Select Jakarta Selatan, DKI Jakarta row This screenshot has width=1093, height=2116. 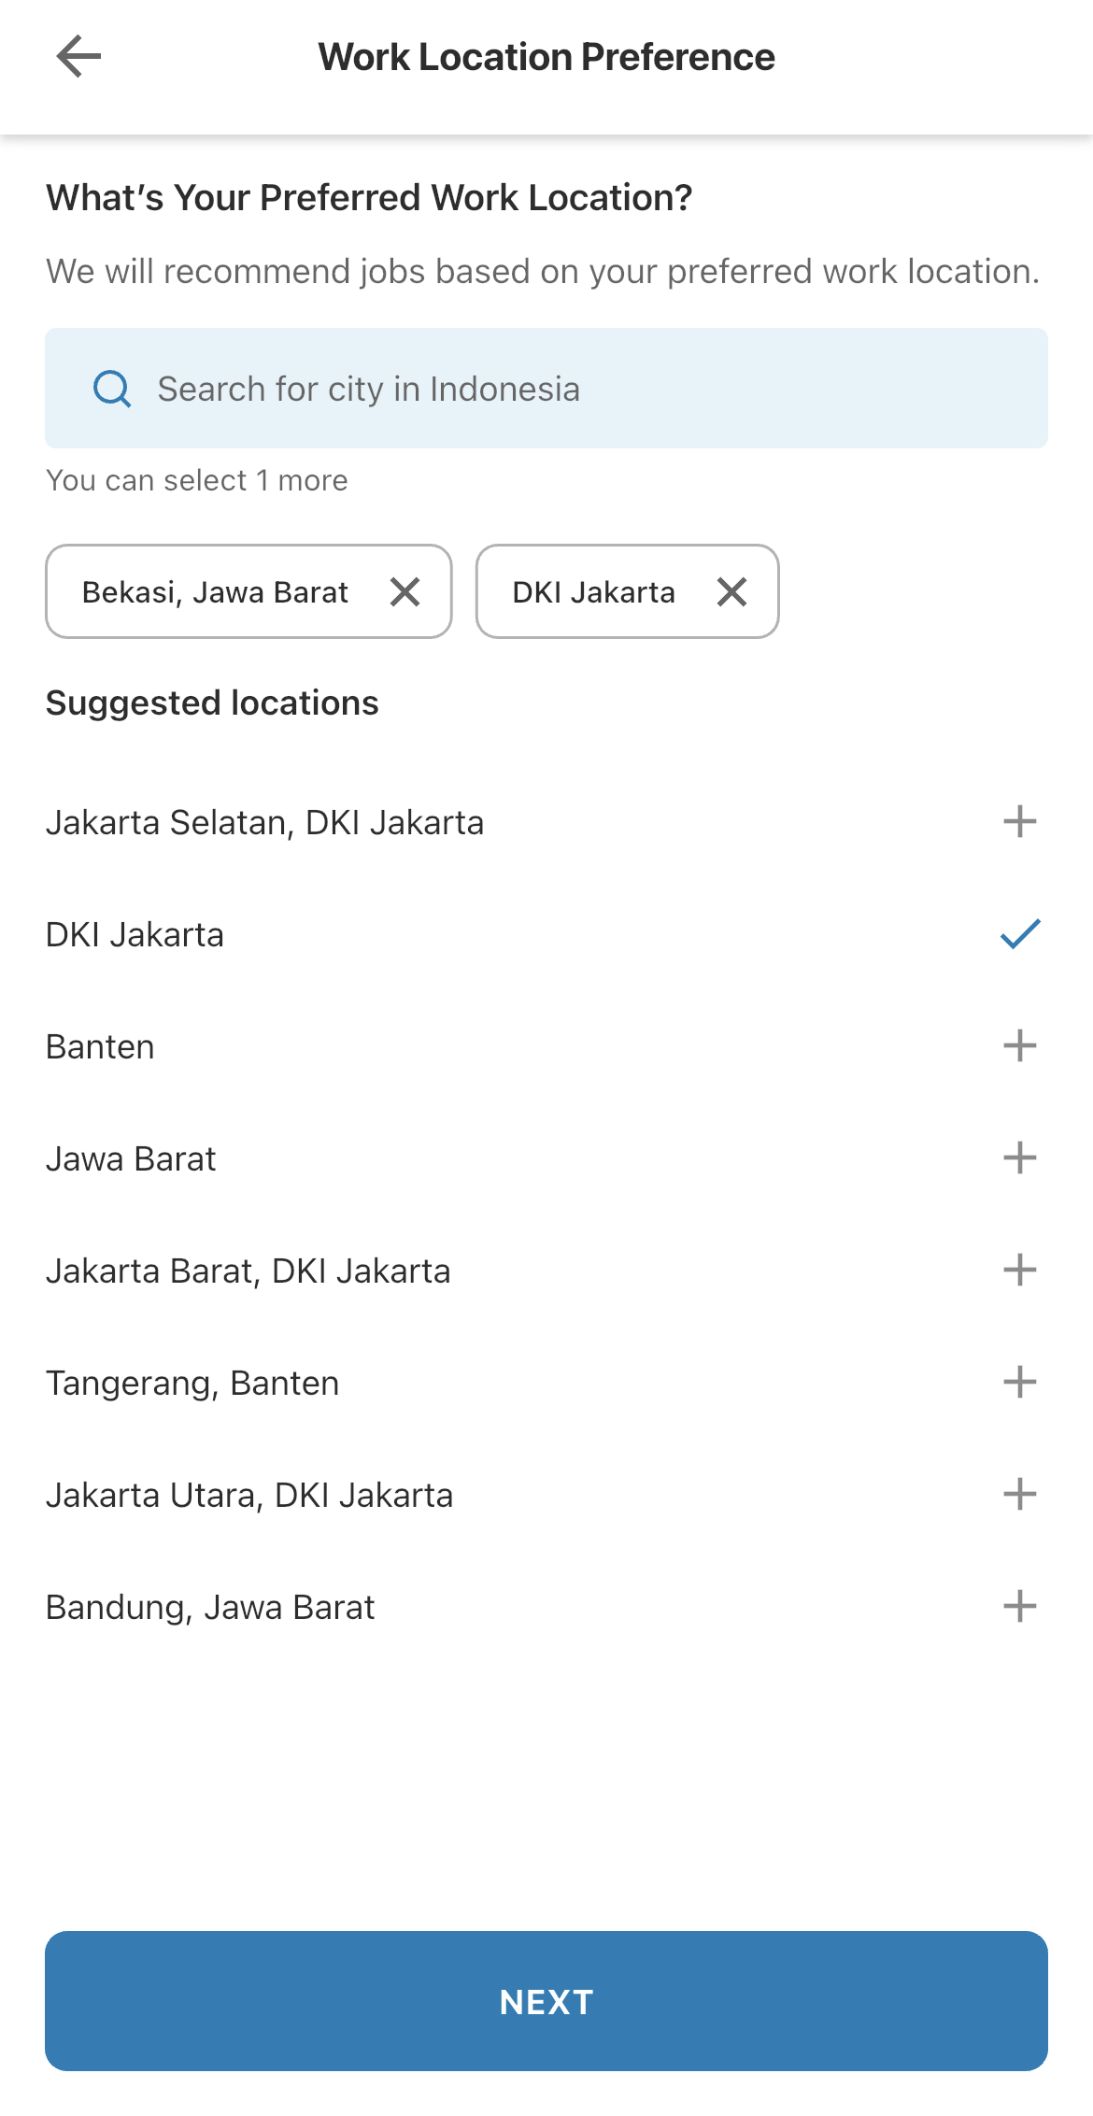(265, 823)
